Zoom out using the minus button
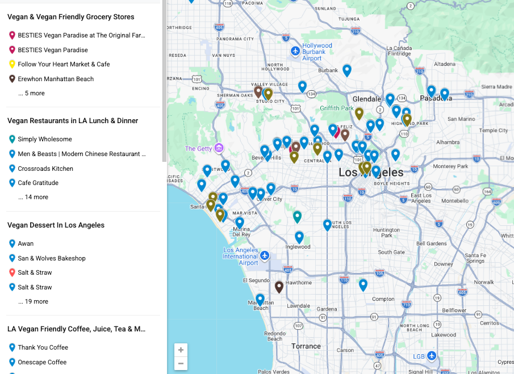 (181, 363)
